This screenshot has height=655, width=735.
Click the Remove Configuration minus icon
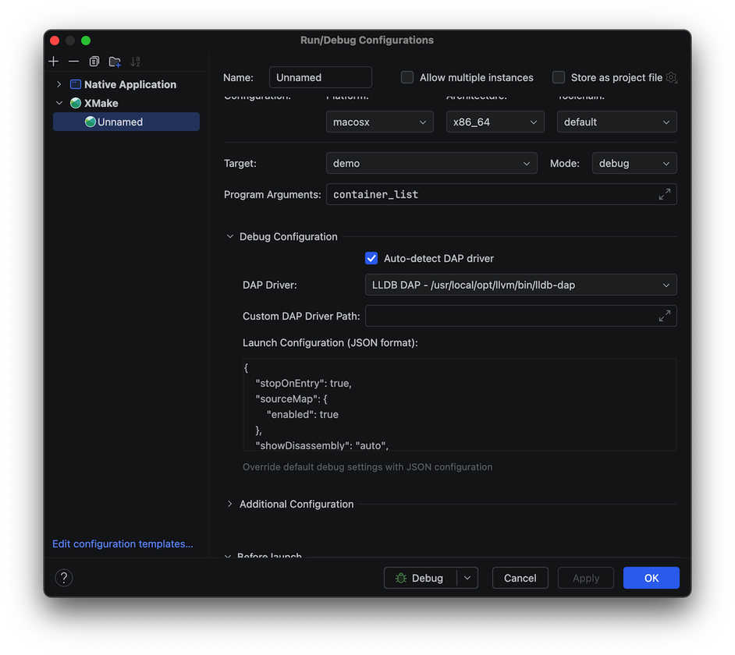(73, 62)
